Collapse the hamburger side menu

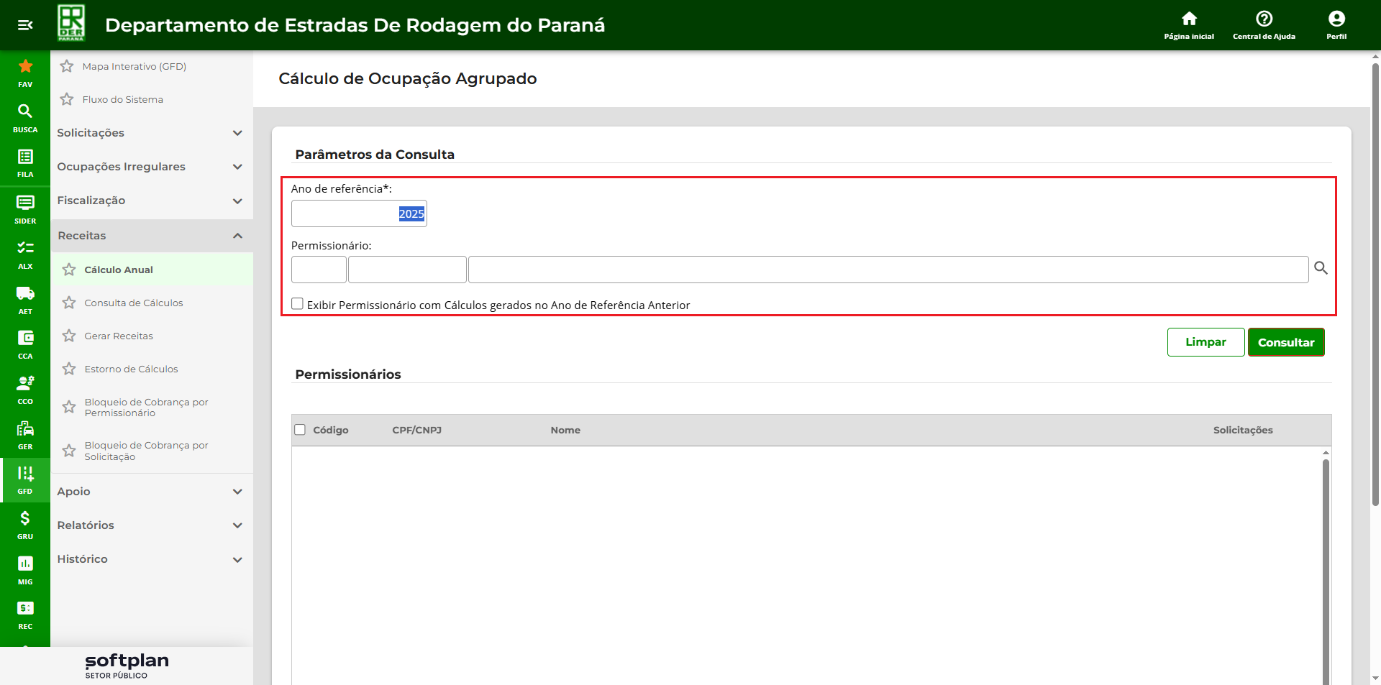click(x=25, y=25)
